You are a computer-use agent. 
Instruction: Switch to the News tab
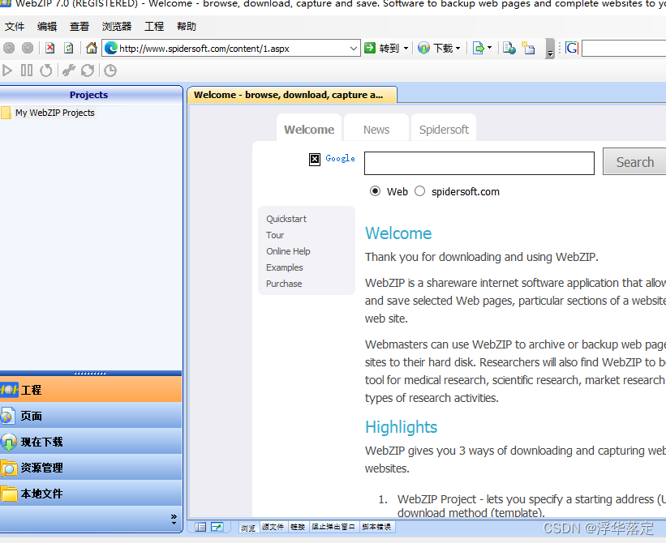click(x=376, y=129)
